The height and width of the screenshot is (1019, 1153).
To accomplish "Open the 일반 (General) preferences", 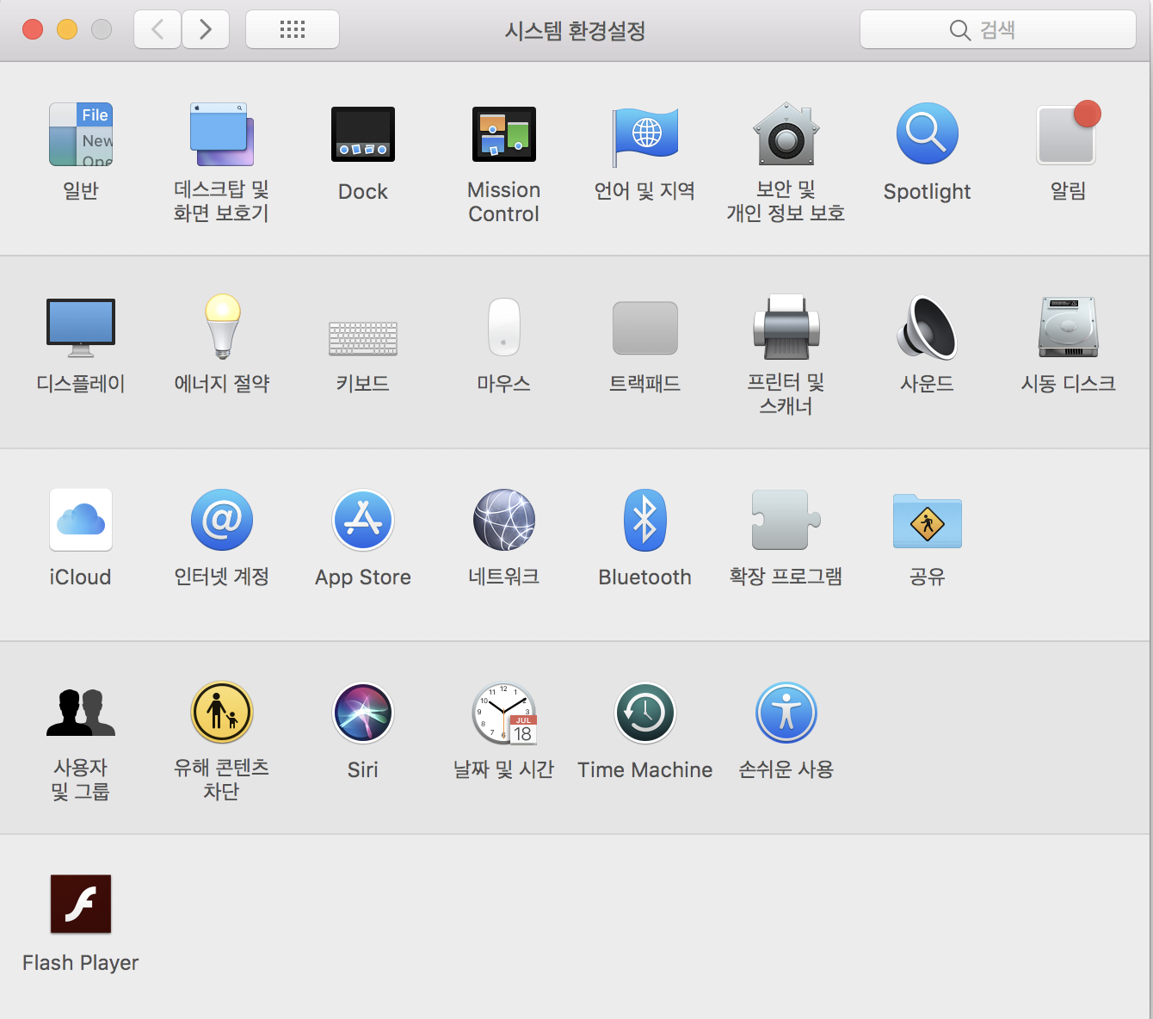I will pos(81,134).
